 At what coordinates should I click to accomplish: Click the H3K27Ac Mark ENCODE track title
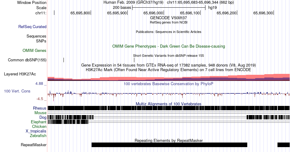169,70
